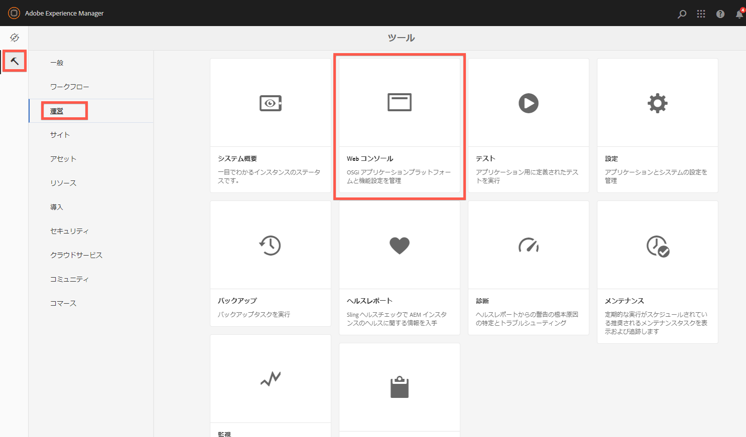Open the search magnifier in the top bar

682,14
